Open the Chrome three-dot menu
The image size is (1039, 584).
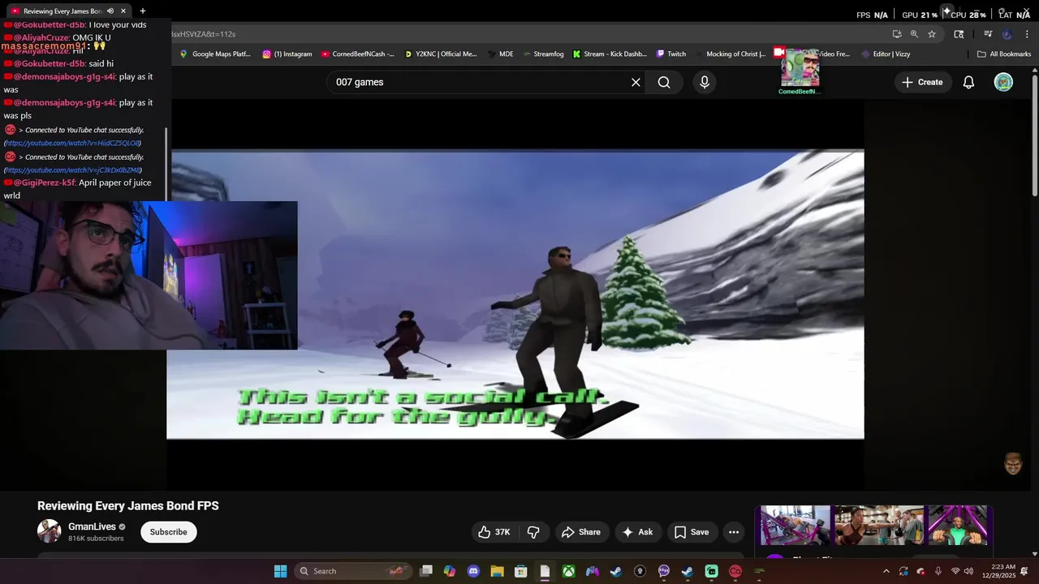click(1027, 34)
